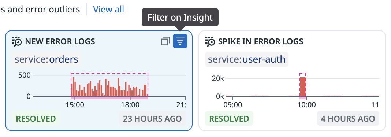The height and width of the screenshot is (137, 391).
Task: Click the New Error Logs card title
Action: pyautogui.click(x=60, y=41)
